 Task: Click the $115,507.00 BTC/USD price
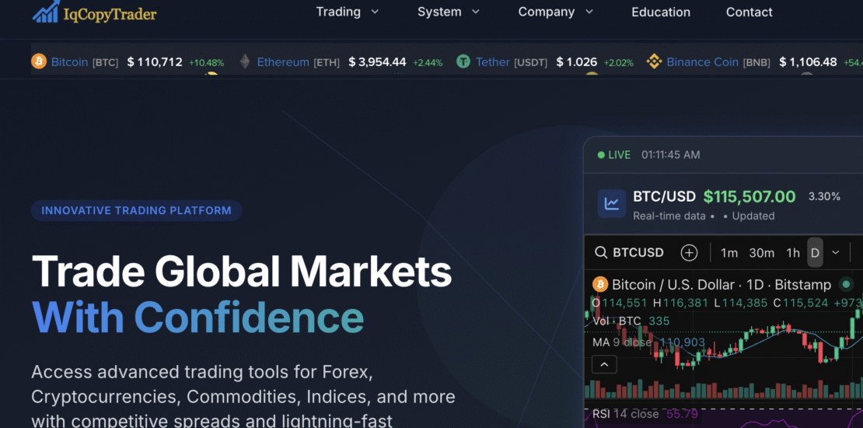[749, 197]
